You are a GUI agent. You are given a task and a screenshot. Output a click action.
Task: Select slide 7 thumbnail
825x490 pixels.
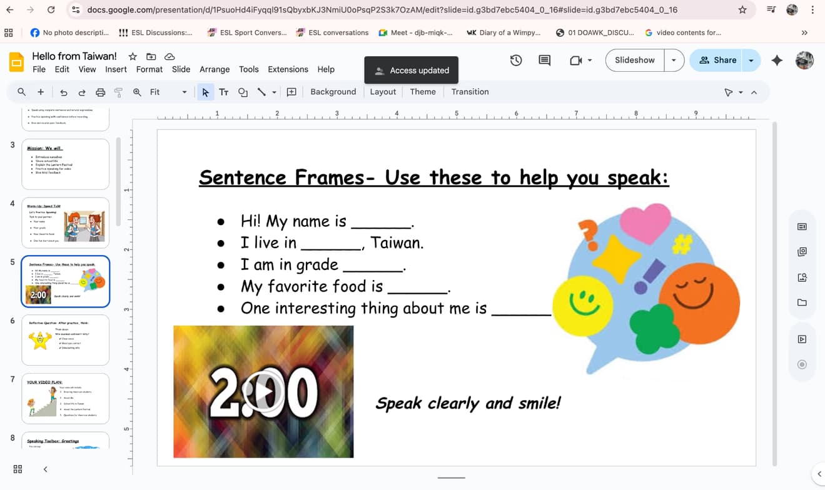click(66, 398)
